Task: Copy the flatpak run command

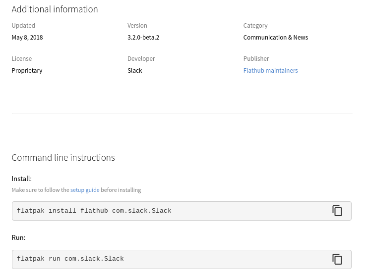Action: [337, 259]
